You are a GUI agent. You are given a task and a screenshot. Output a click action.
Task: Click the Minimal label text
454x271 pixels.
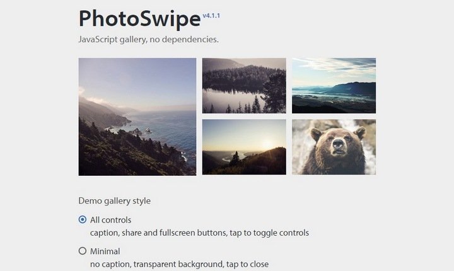click(105, 251)
